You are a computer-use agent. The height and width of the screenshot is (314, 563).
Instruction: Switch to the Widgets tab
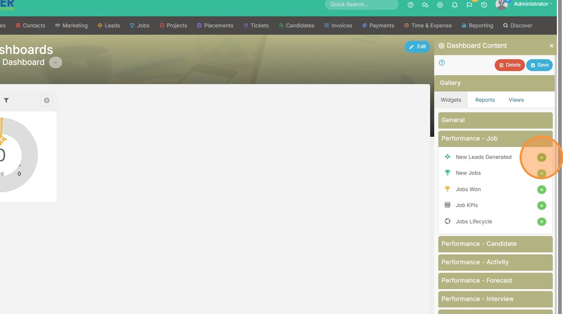tap(451, 100)
